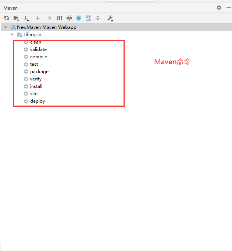Open Maven panel gear options
The image size is (232, 251).
tap(219, 8)
